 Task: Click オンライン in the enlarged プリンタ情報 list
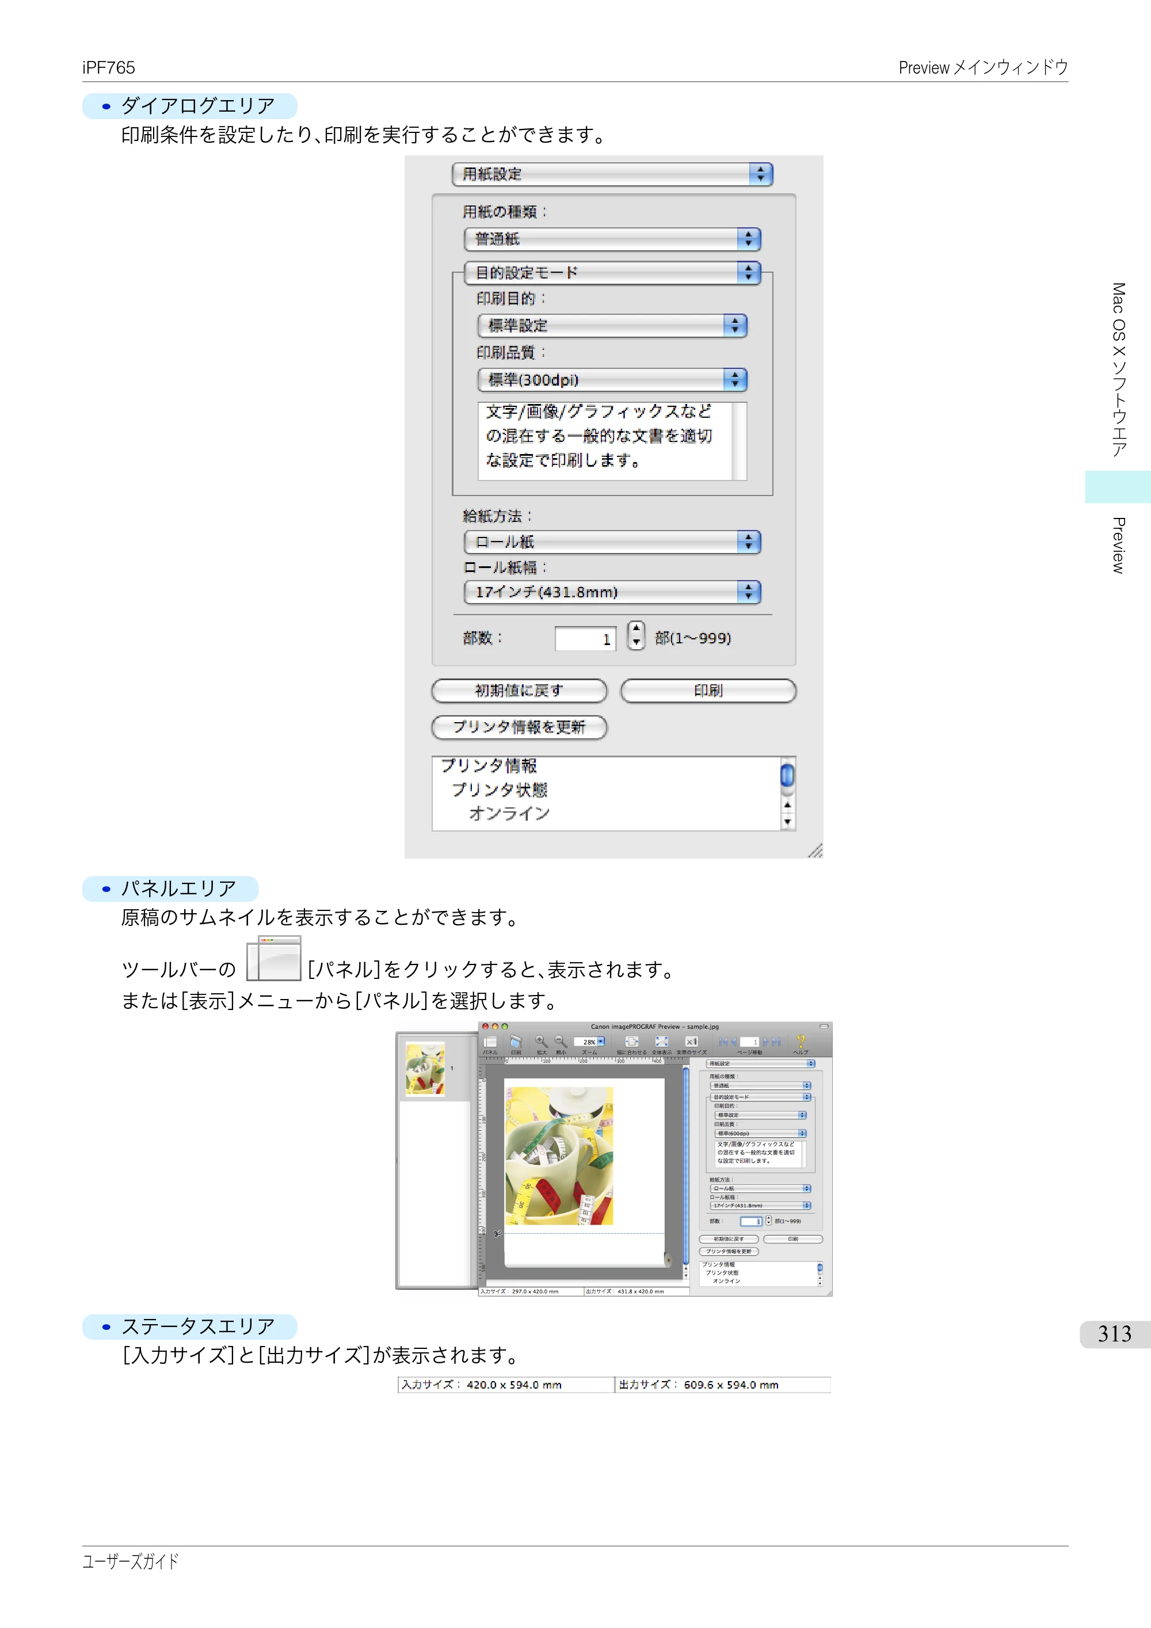click(509, 814)
